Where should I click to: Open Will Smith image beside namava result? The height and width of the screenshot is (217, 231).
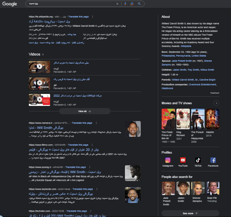(x=133, y=129)
